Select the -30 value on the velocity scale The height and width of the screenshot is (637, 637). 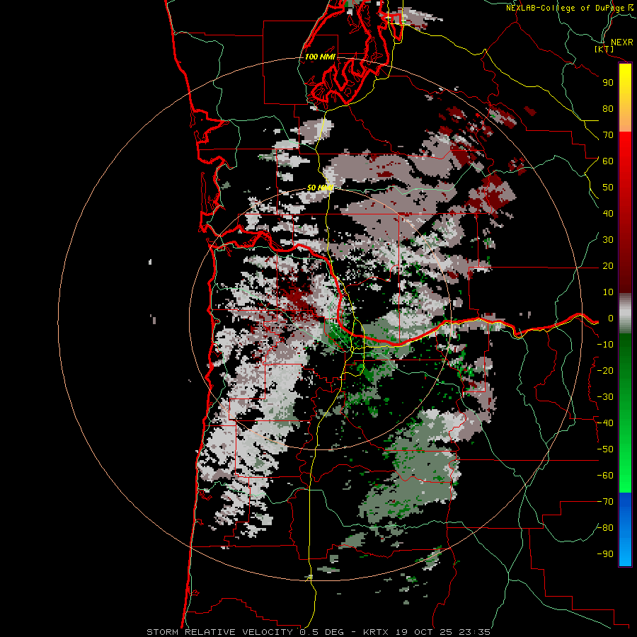pyautogui.click(x=605, y=397)
